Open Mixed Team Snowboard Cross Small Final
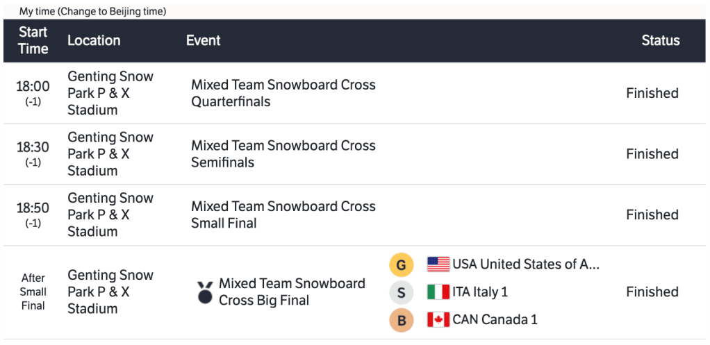 tap(283, 214)
